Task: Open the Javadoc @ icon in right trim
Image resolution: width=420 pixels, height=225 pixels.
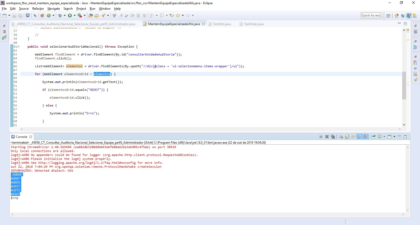Action: click(415, 68)
